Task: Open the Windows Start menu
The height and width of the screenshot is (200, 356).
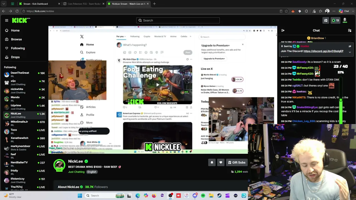Action: 80,196
